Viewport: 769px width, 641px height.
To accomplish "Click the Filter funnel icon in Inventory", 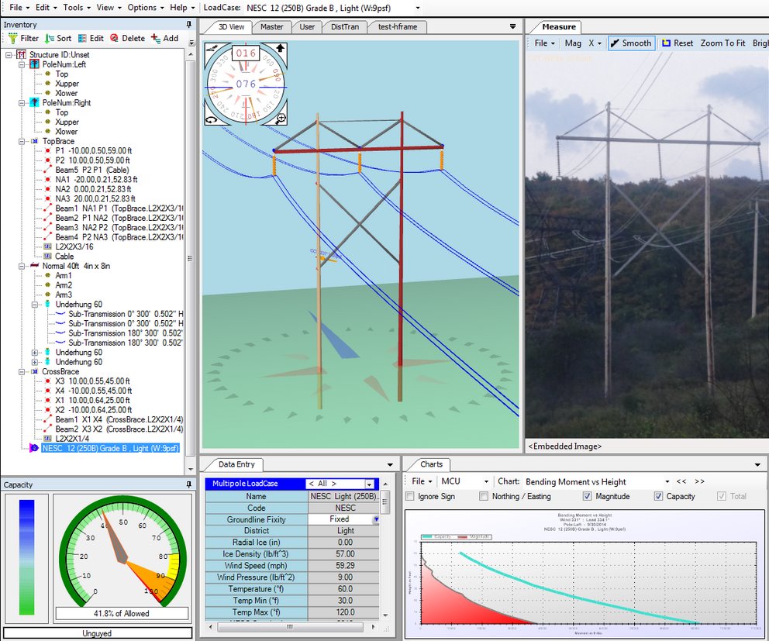I will pos(12,38).
